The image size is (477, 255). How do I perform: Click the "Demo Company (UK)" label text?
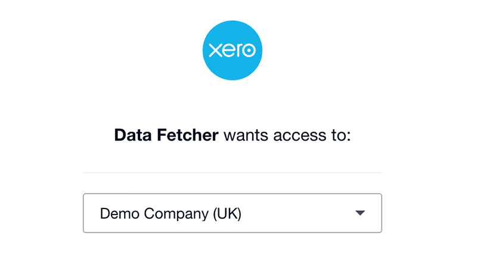coord(171,214)
